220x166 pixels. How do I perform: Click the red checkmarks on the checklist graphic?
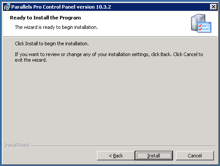click(x=200, y=27)
